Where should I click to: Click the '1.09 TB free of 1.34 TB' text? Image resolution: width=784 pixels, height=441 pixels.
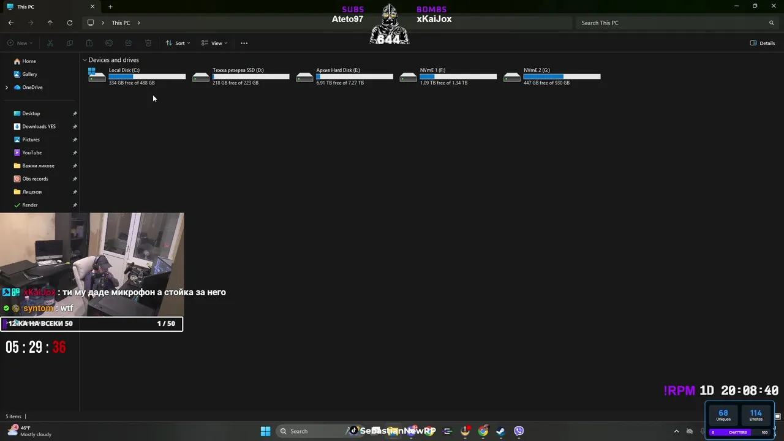click(x=443, y=83)
